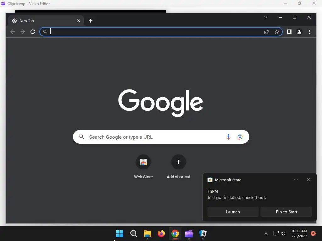Open the Windows Start menu
Screen dimensions: 322x241
click(x=119, y=233)
